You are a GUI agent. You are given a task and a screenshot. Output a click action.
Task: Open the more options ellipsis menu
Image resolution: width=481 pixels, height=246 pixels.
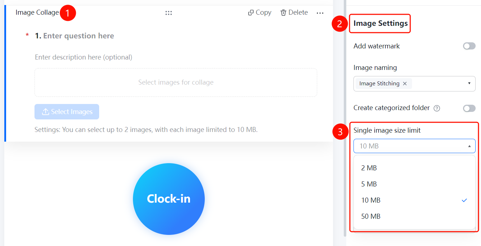[320, 13]
